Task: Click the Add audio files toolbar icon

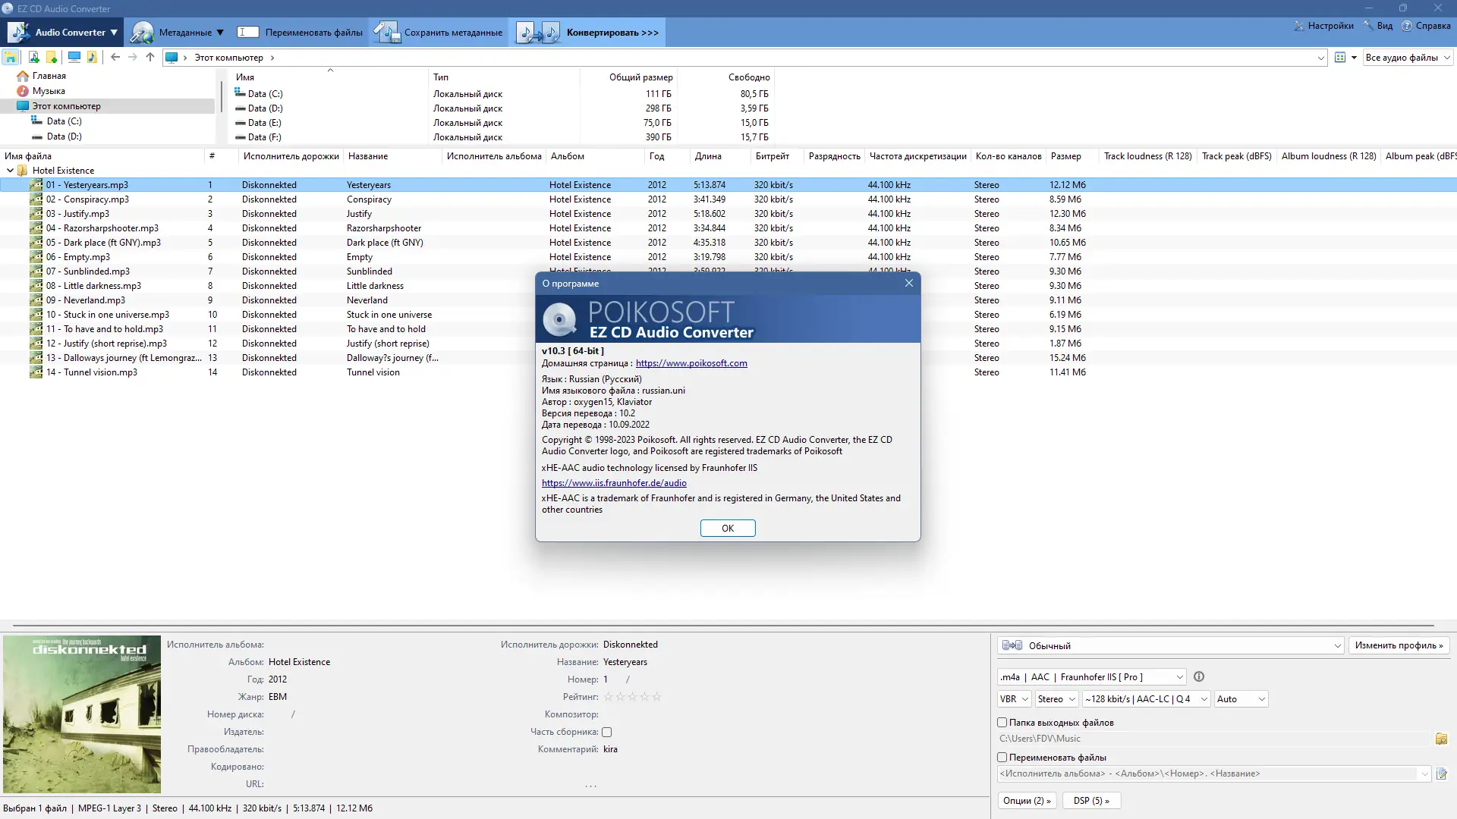Action: point(33,57)
